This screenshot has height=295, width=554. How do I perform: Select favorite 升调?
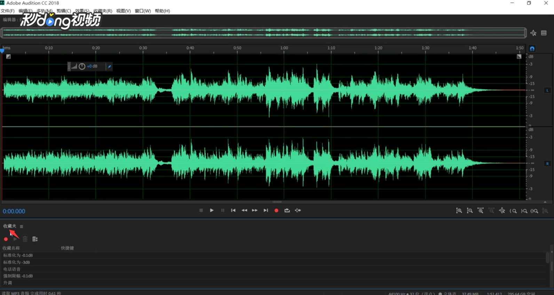274,283
